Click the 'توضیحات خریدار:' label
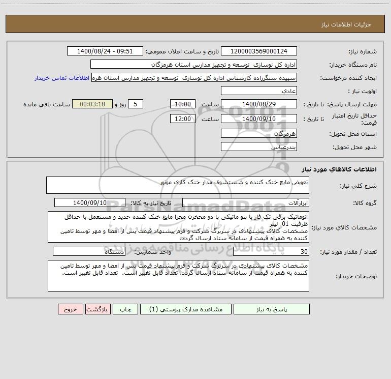Image resolution: width=391 pixels, height=379 pixels. pyautogui.click(x=356, y=276)
